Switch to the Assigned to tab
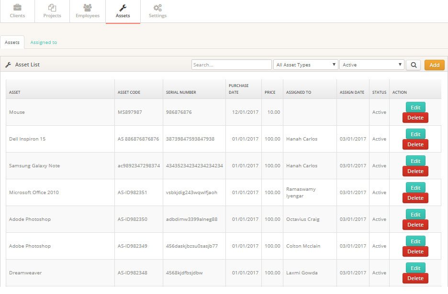The image size is (448, 294). tap(44, 42)
